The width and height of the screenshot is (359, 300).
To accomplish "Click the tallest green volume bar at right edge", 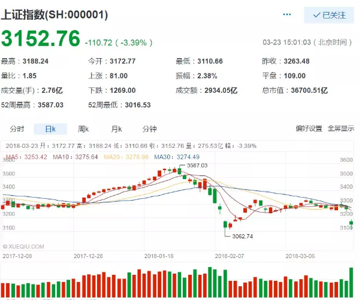I will 351,283.
